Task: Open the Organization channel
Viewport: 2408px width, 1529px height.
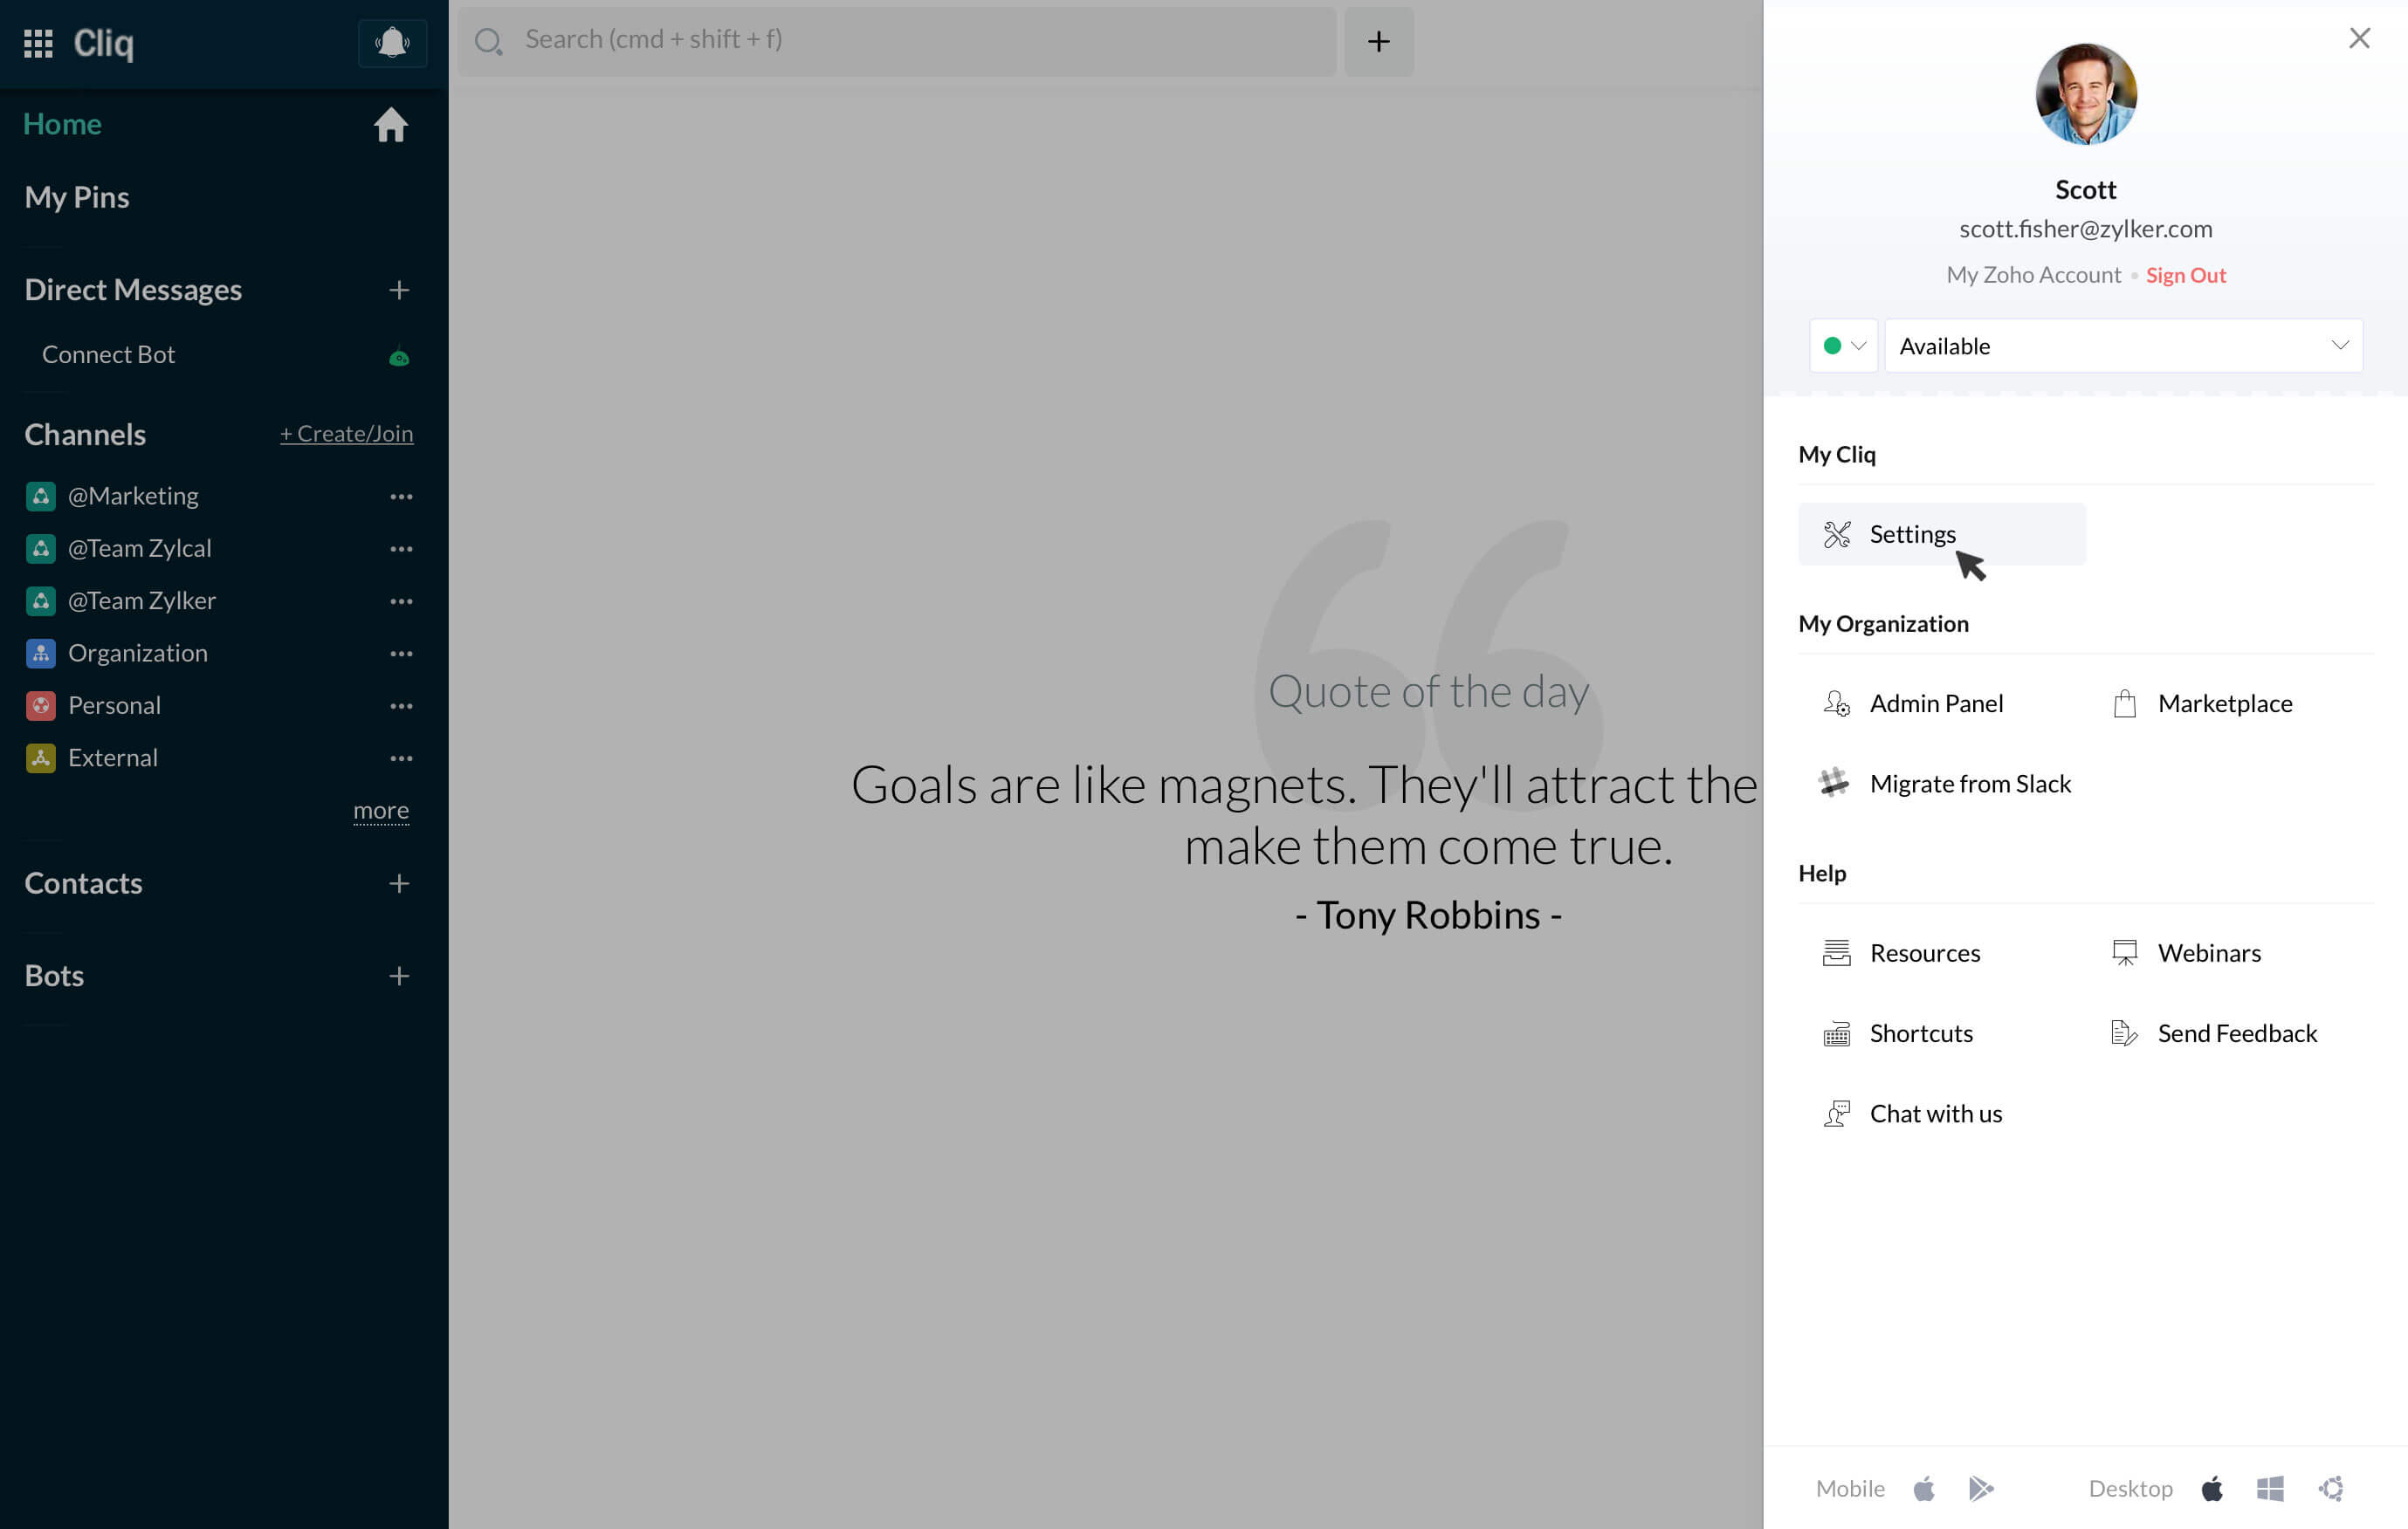Action: [x=137, y=654]
